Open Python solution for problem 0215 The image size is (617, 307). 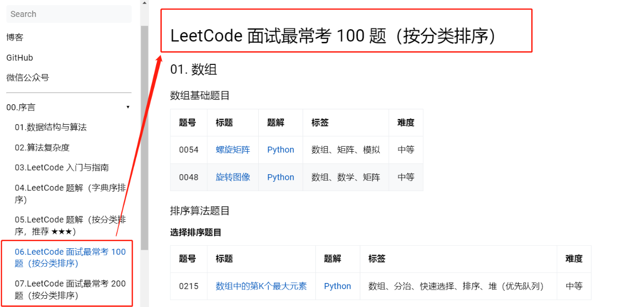pos(337,286)
